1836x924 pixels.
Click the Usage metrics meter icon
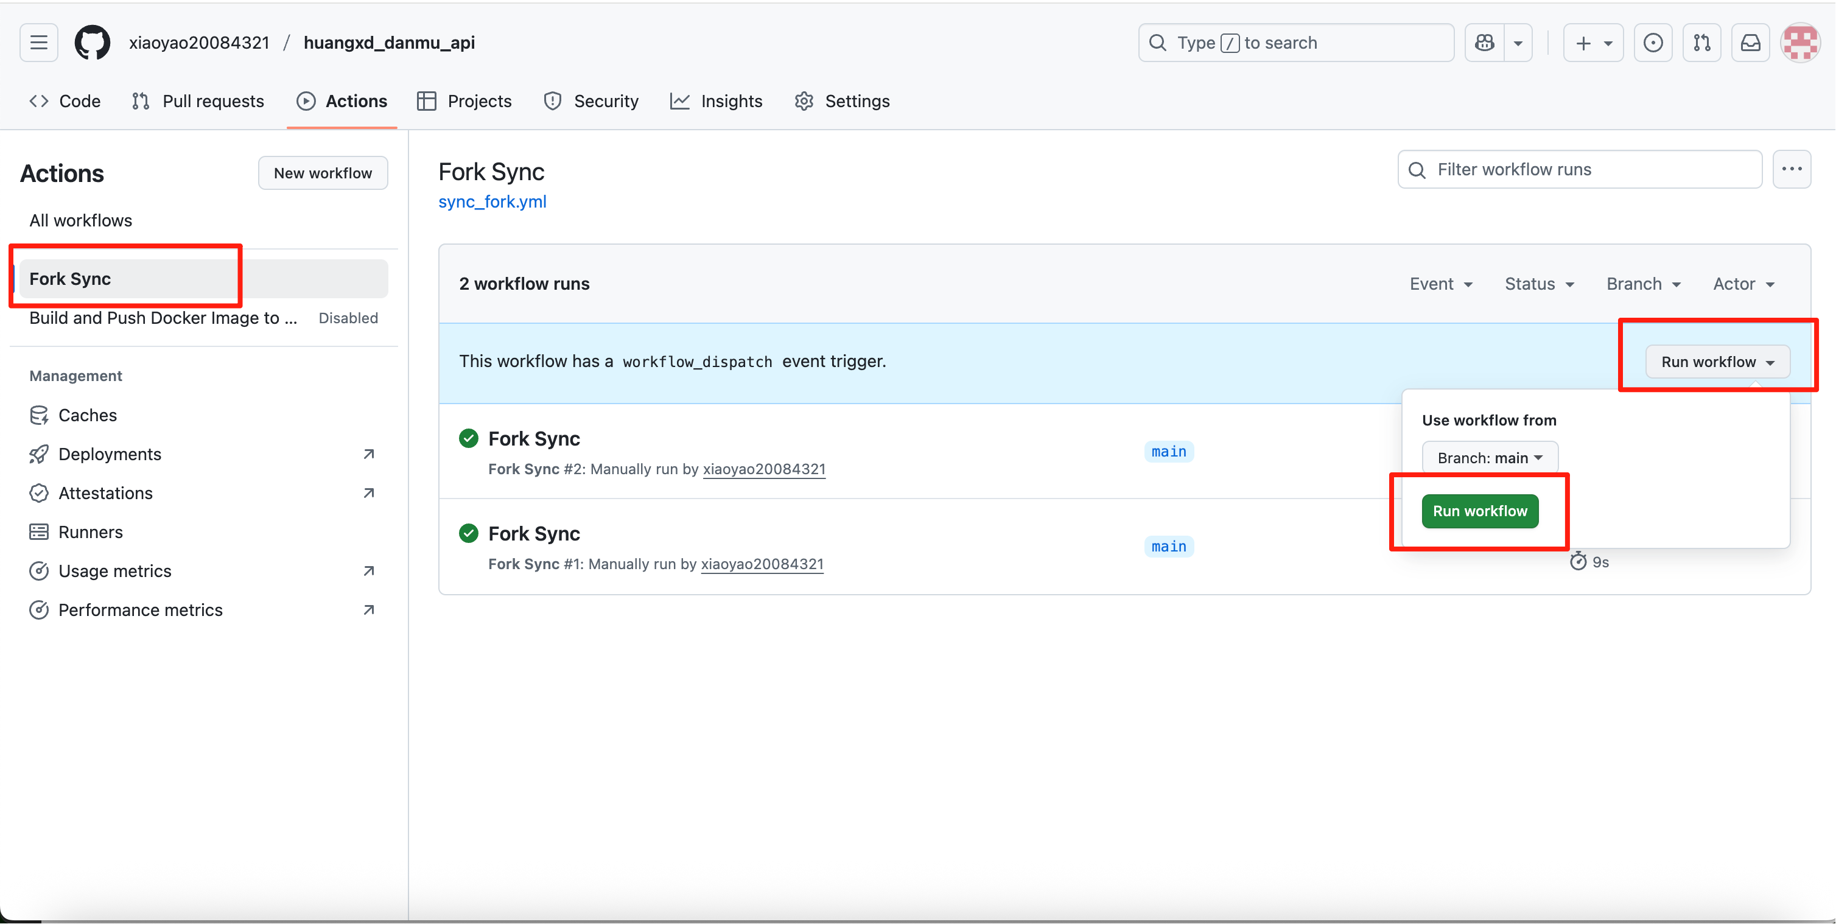(x=39, y=570)
